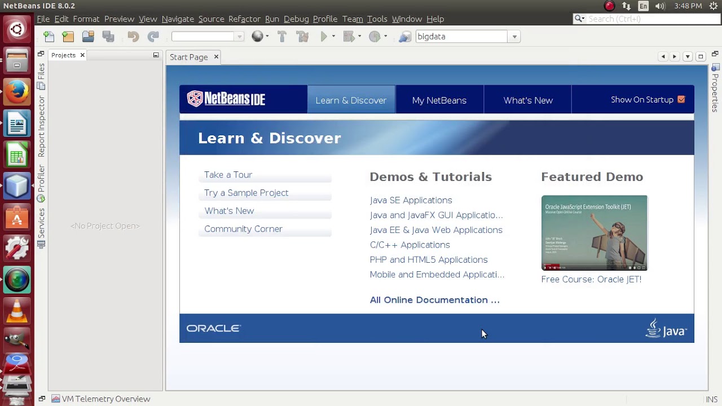Switch to the What's New header tab
Screen dimensions: 722x406
tap(528, 100)
